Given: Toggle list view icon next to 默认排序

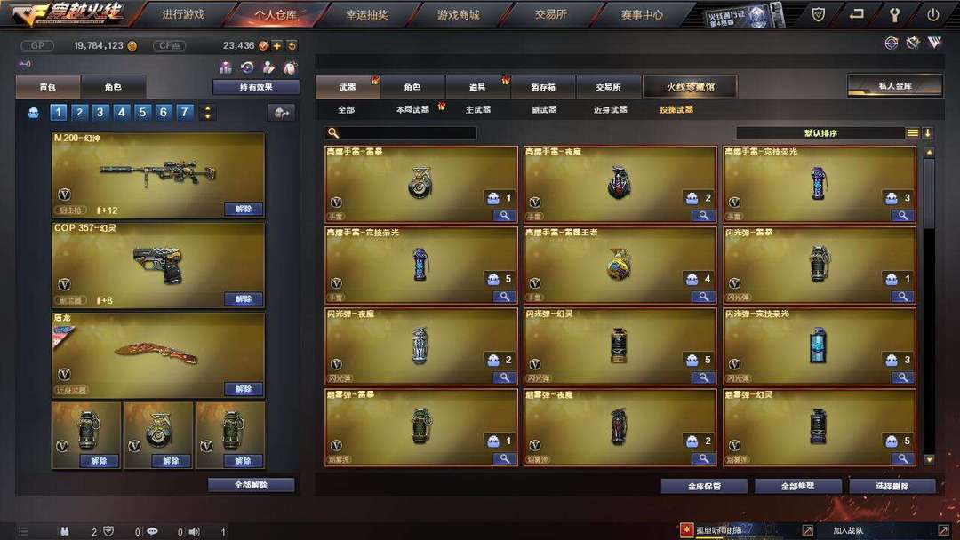Looking at the screenshot, I should (x=912, y=132).
